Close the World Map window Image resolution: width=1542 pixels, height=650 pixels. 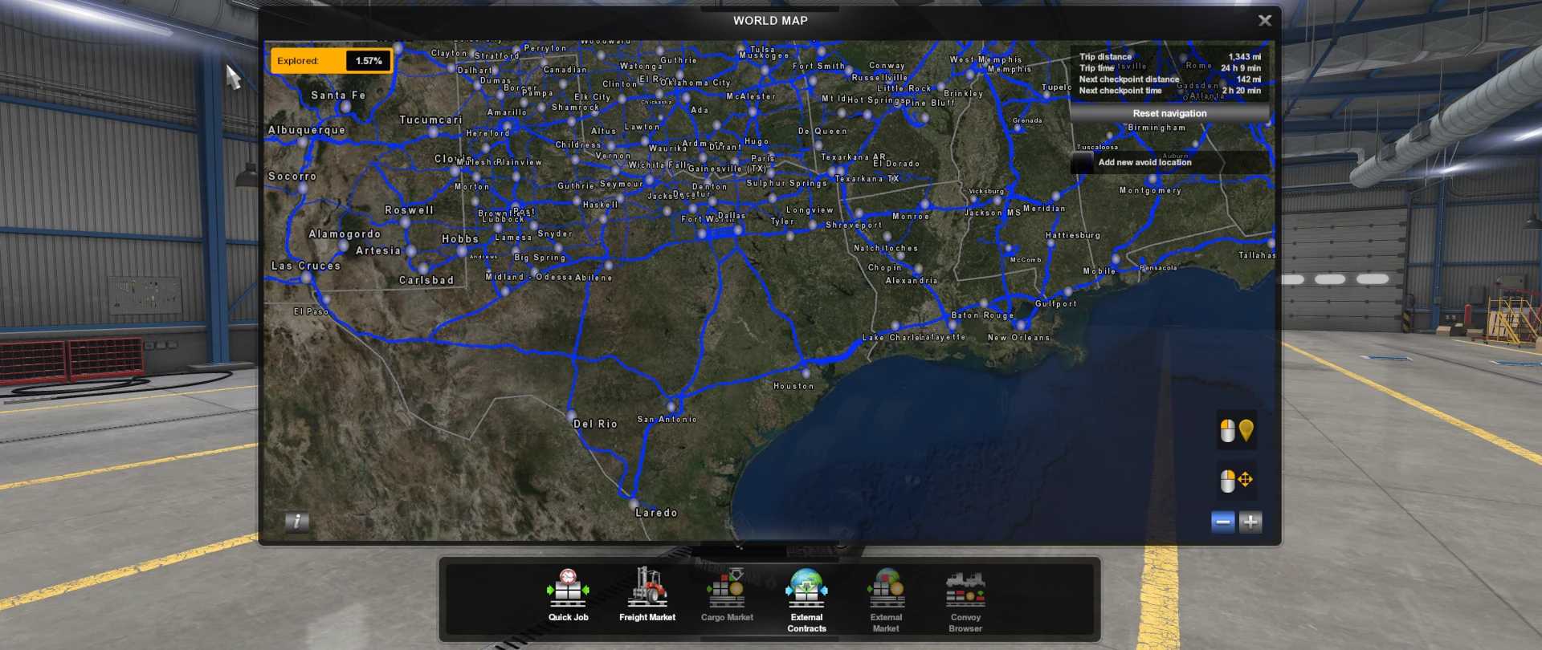click(x=1265, y=21)
